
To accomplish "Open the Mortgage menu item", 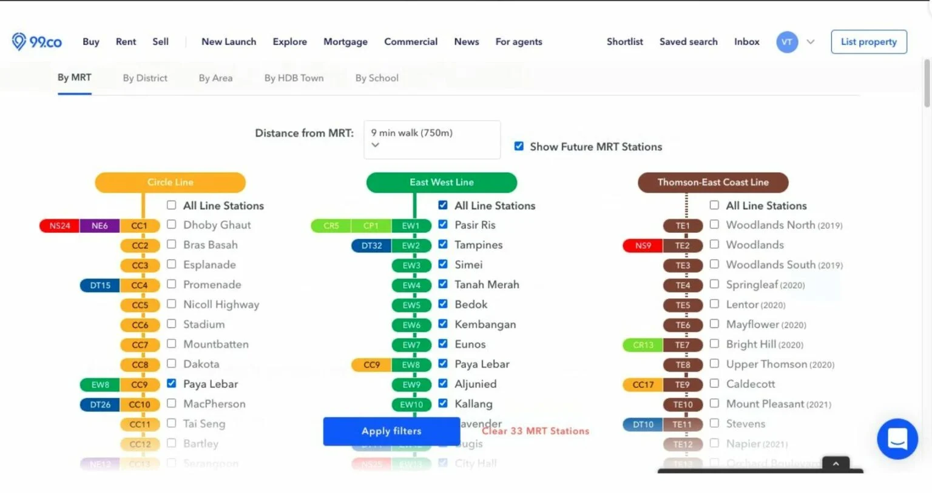I will pos(345,42).
